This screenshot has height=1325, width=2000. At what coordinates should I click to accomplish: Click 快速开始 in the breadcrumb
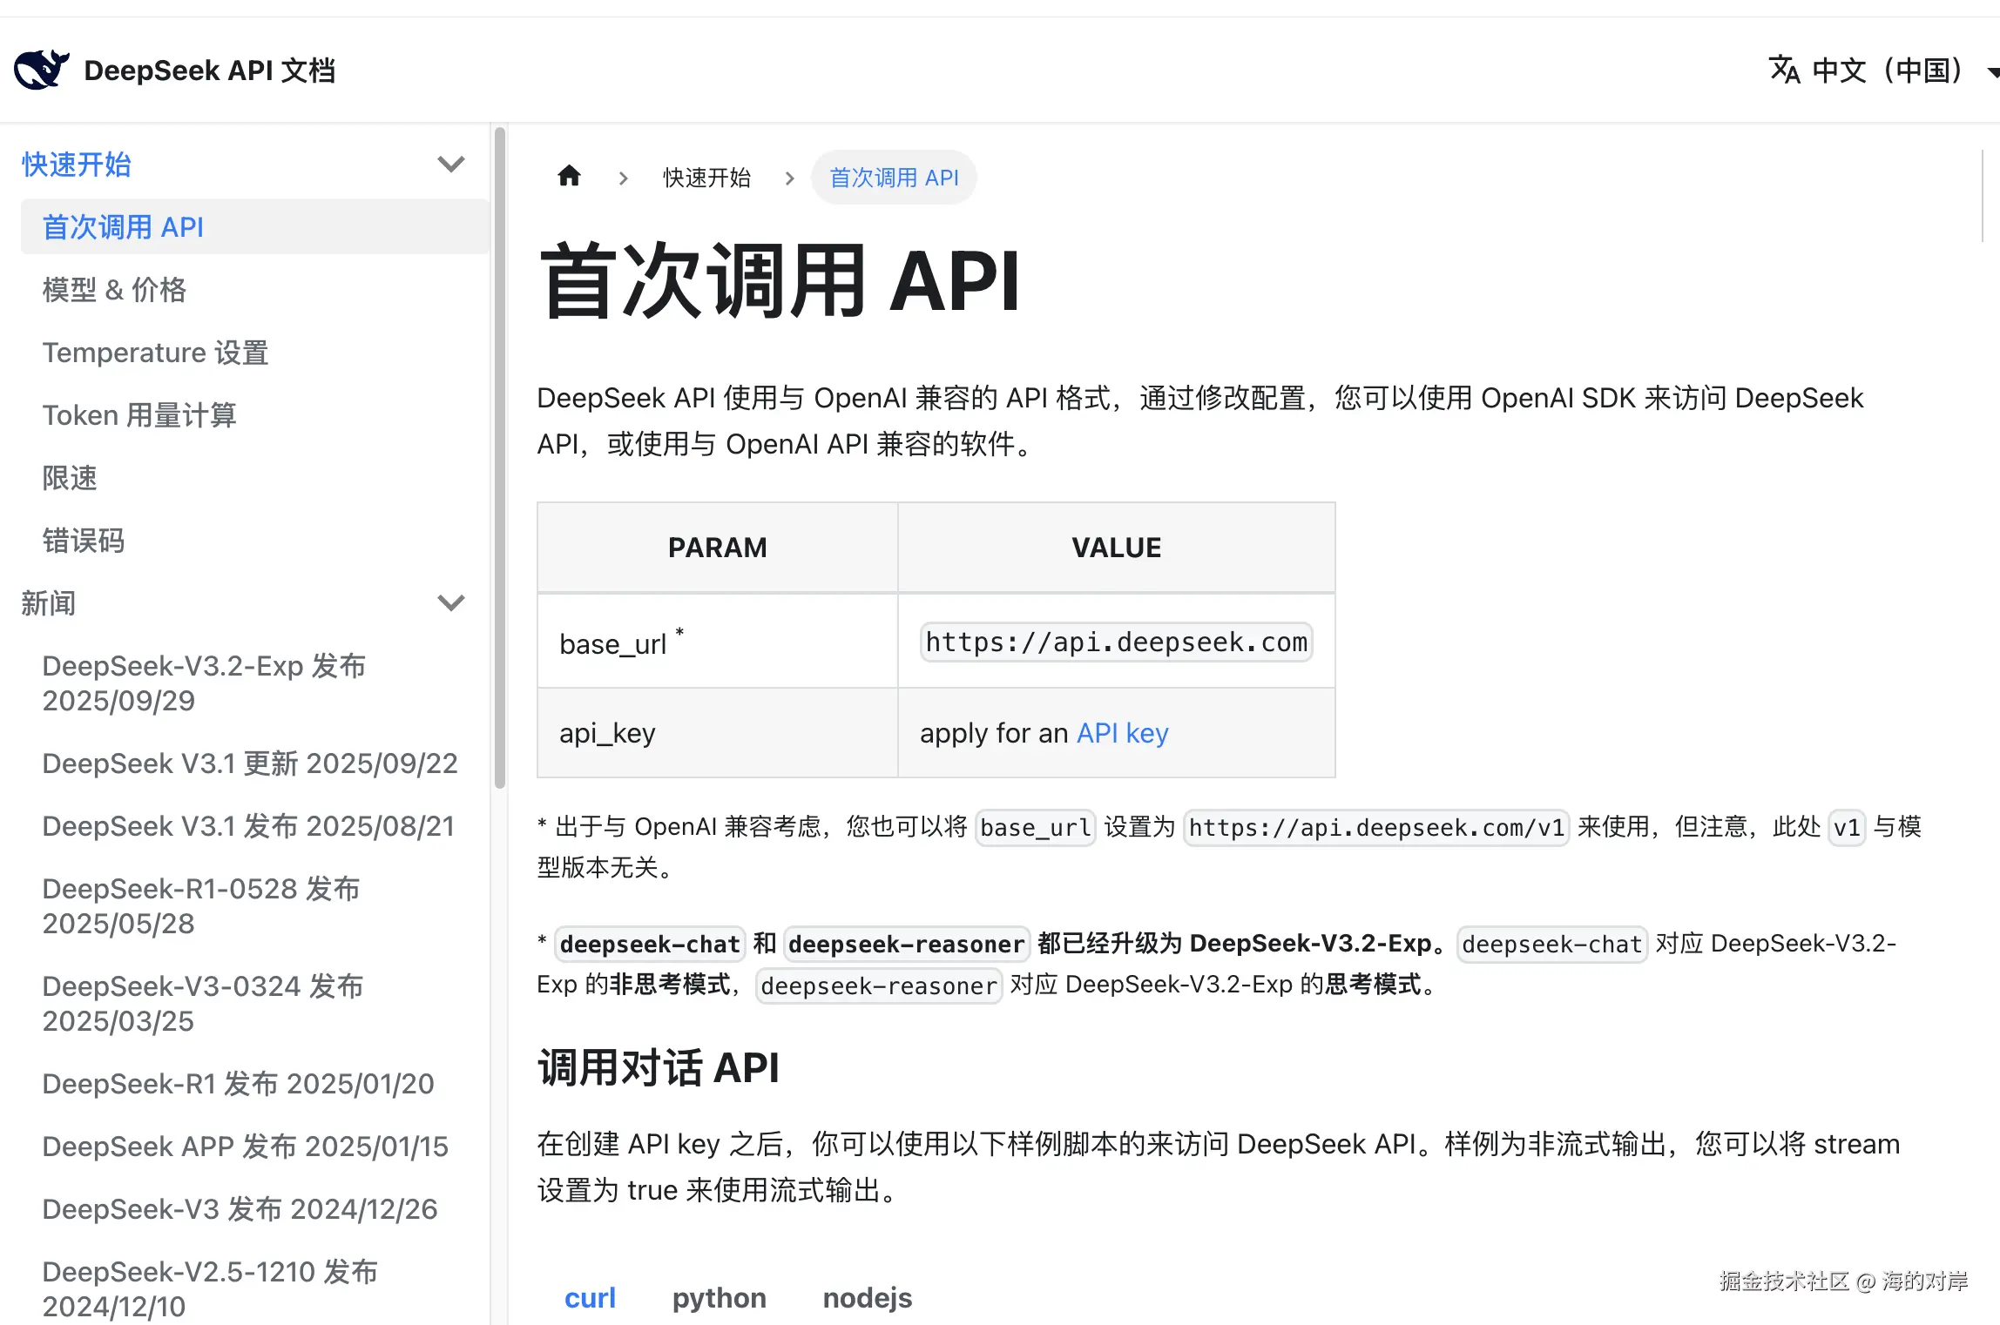706,178
